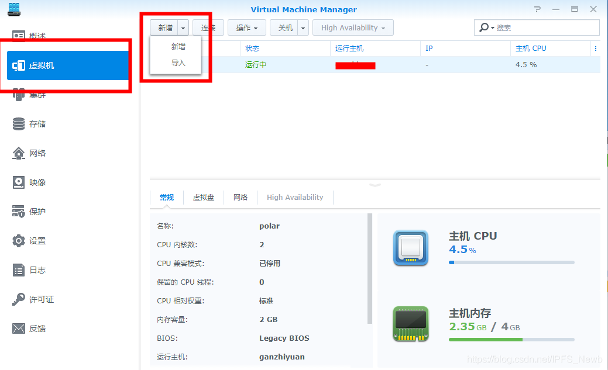Sort by the 状态 column header

coord(285,49)
